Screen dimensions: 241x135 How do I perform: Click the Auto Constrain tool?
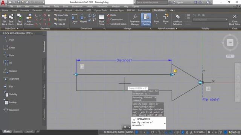tap(29, 19)
